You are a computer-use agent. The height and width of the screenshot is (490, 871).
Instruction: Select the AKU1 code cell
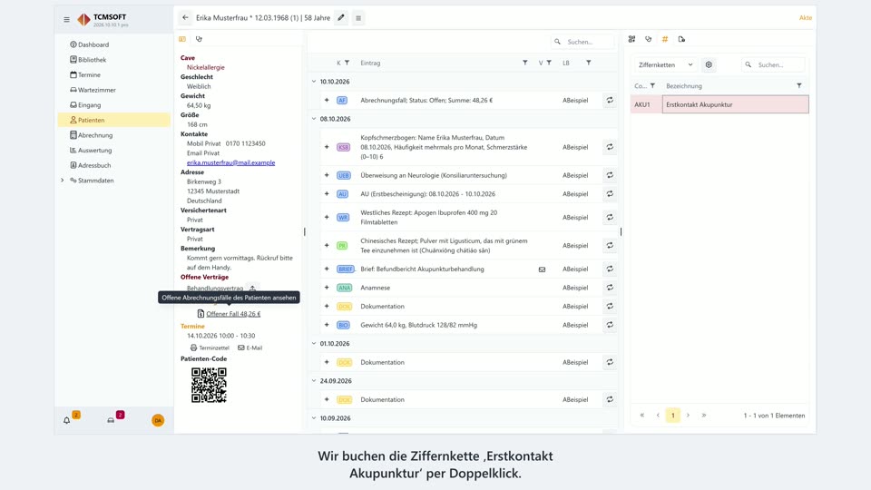pyautogui.click(x=646, y=104)
